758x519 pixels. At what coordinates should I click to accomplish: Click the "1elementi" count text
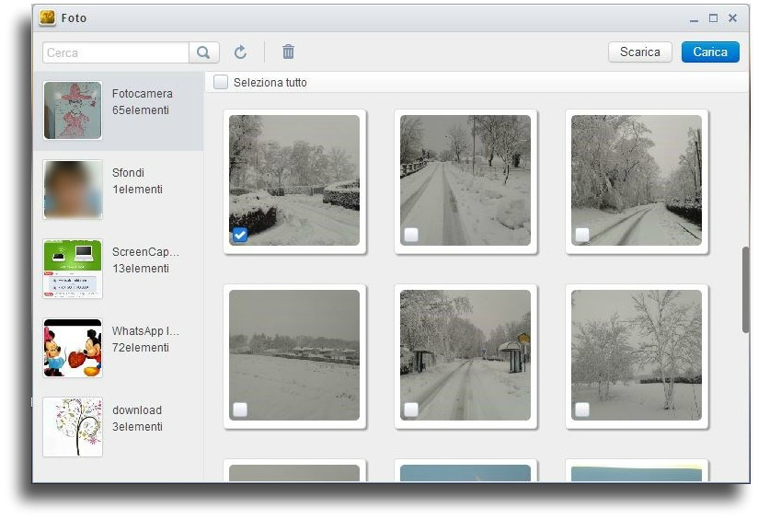(137, 190)
